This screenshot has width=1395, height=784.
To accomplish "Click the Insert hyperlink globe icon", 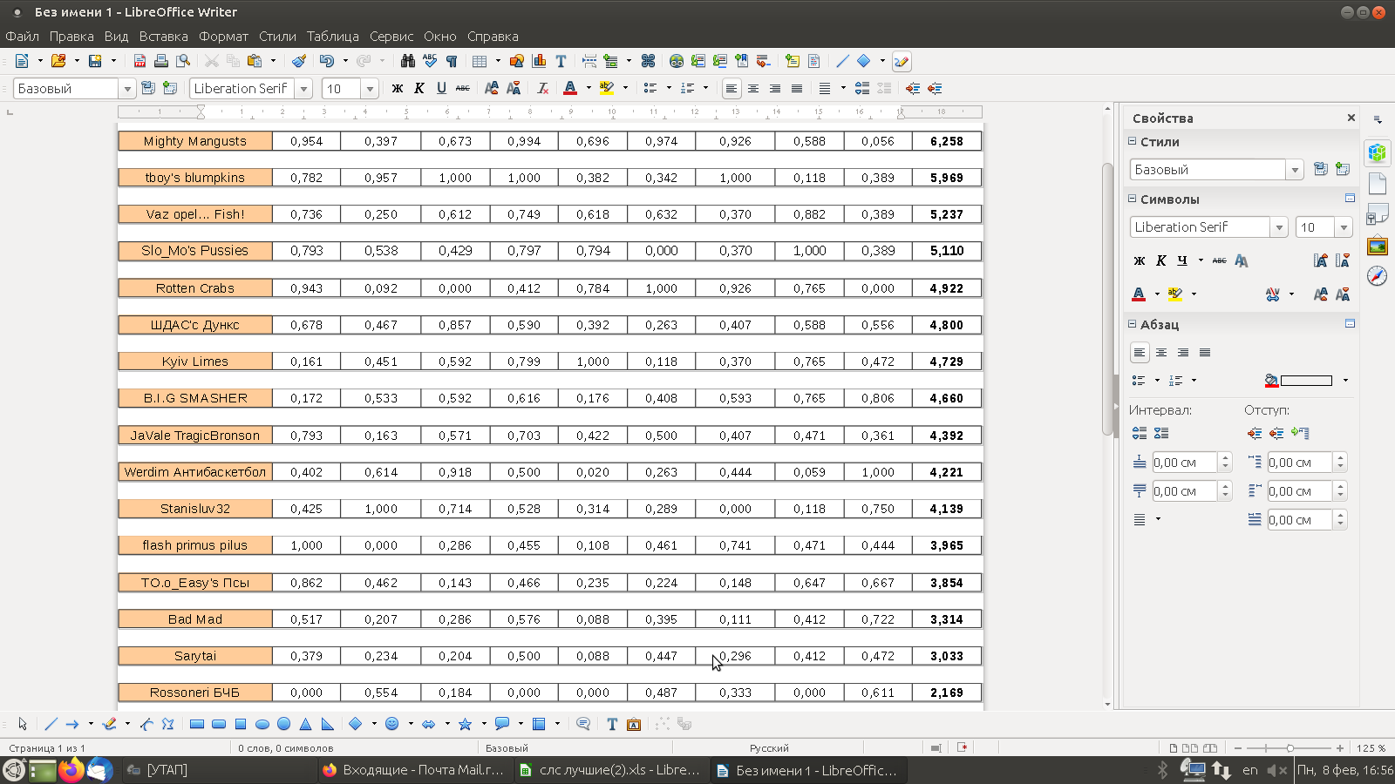I will pyautogui.click(x=676, y=61).
